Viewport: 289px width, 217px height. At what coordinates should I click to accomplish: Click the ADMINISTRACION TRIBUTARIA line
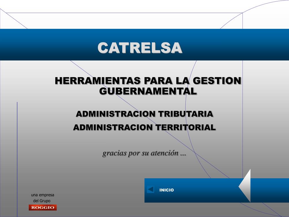tap(145, 114)
